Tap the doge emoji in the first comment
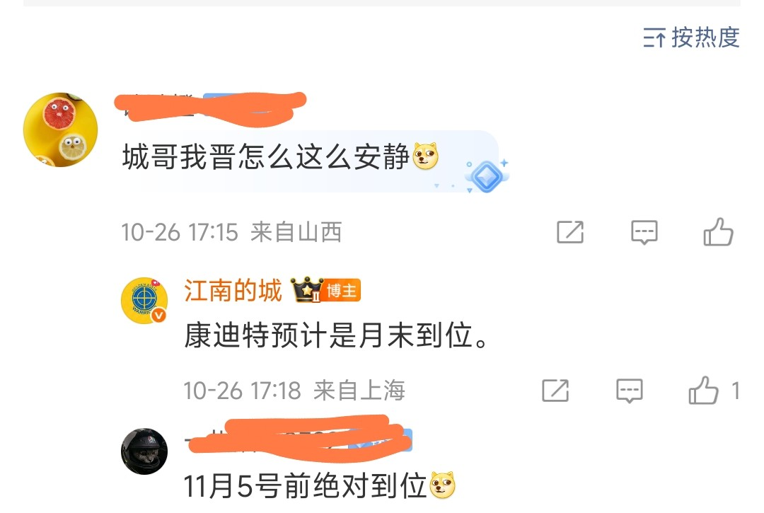The width and height of the screenshot is (764, 513). point(426,156)
